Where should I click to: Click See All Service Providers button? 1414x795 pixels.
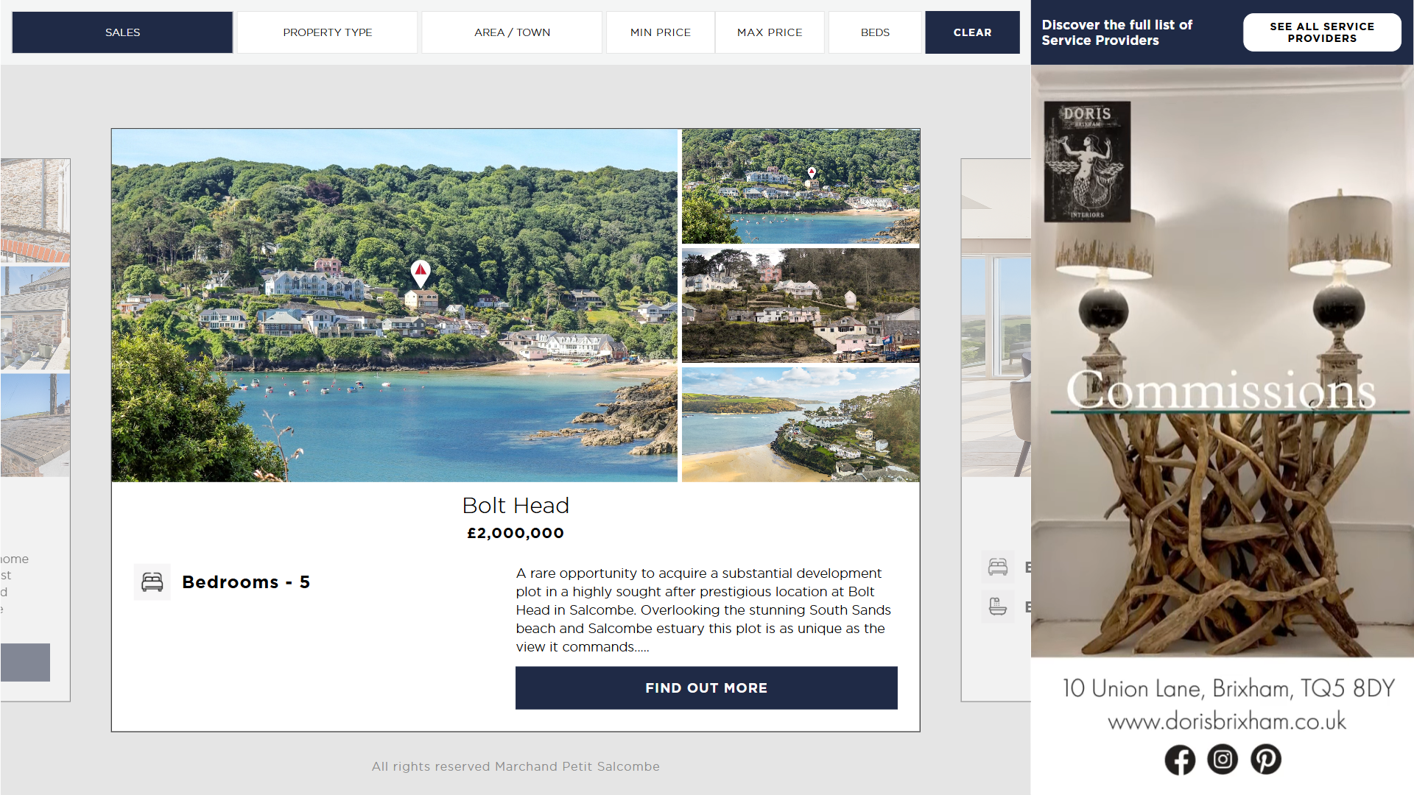pyautogui.click(x=1322, y=32)
